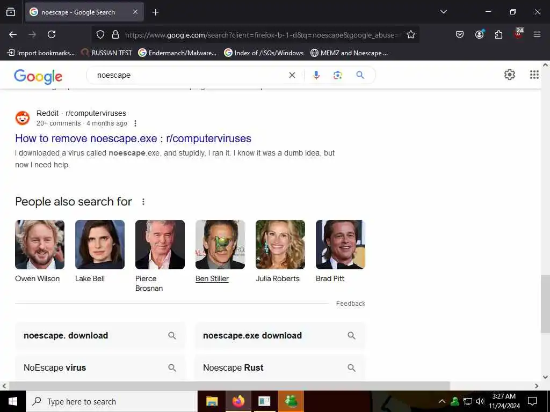Open File Explorer from taskbar

[212, 401]
